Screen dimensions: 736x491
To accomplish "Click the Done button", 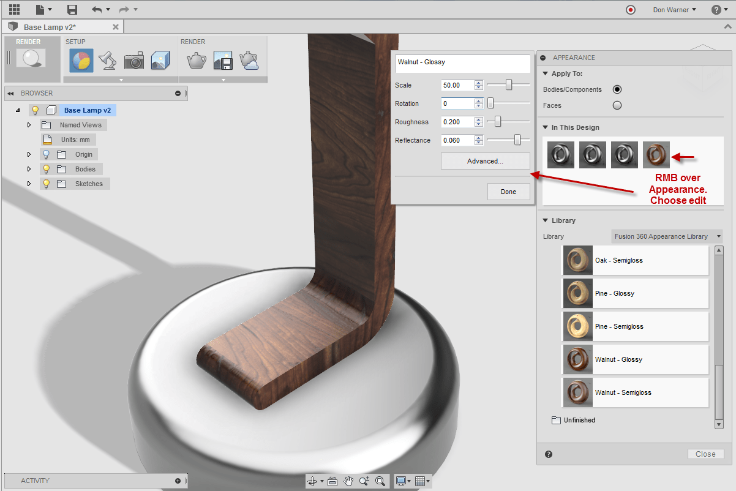I will pyautogui.click(x=508, y=191).
